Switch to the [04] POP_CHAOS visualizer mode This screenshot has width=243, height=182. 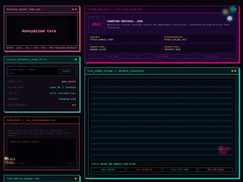pyautogui.click(x=216, y=170)
